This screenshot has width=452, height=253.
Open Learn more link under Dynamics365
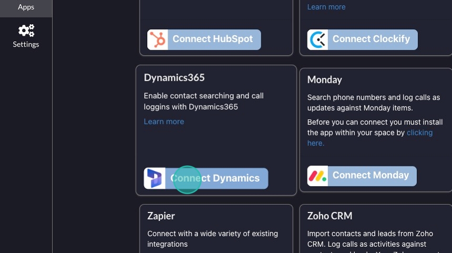164,121
